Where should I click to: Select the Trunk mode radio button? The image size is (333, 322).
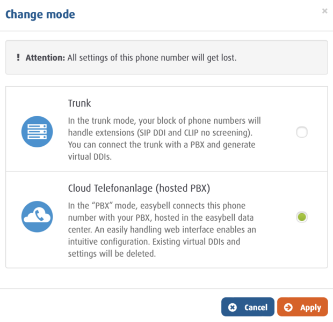(302, 132)
